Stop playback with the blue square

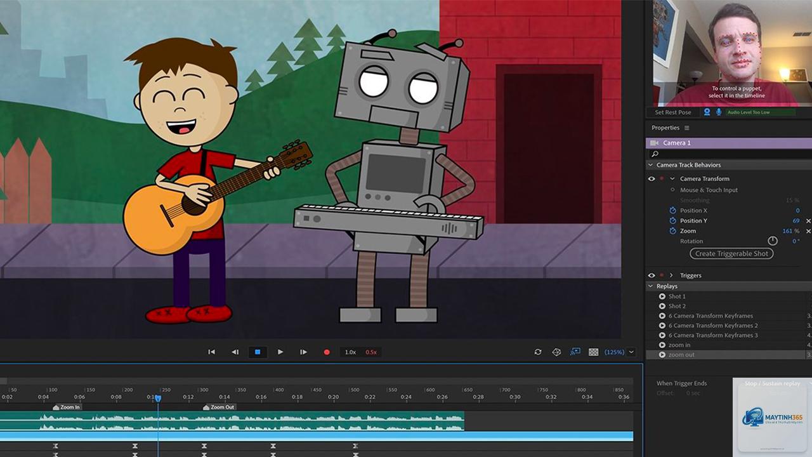click(x=258, y=352)
